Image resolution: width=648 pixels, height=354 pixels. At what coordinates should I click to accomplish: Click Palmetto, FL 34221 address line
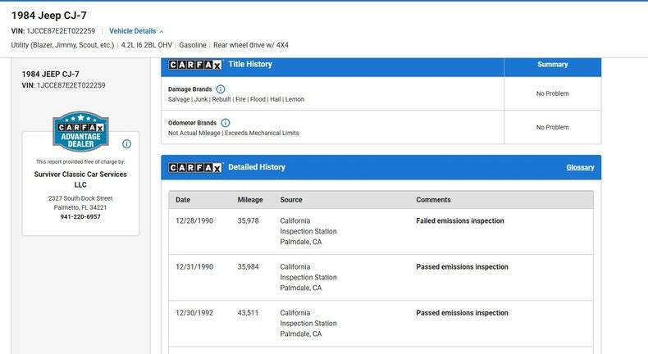point(80,207)
